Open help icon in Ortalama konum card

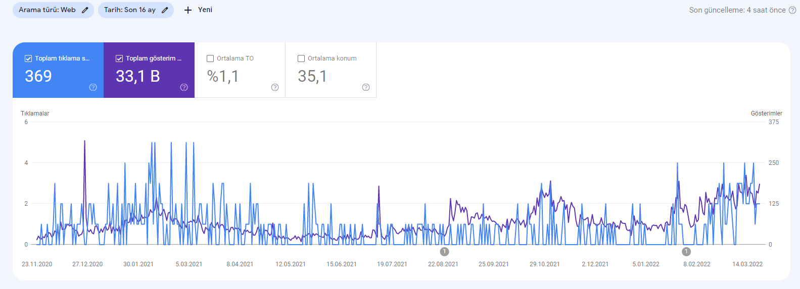click(366, 87)
